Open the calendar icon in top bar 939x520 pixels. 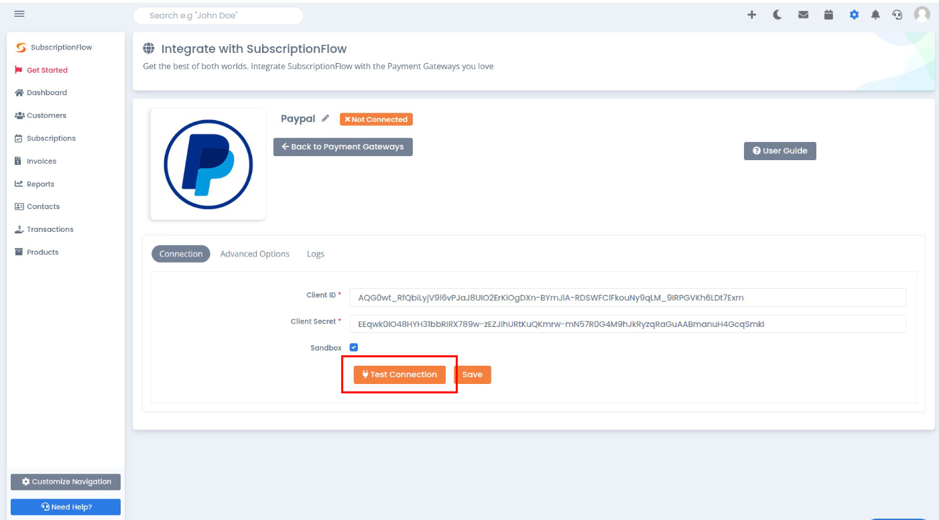(828, 15)
